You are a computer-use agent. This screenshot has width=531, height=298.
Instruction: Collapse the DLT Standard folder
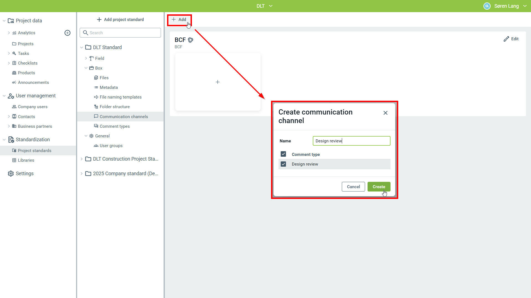(82, 47)
